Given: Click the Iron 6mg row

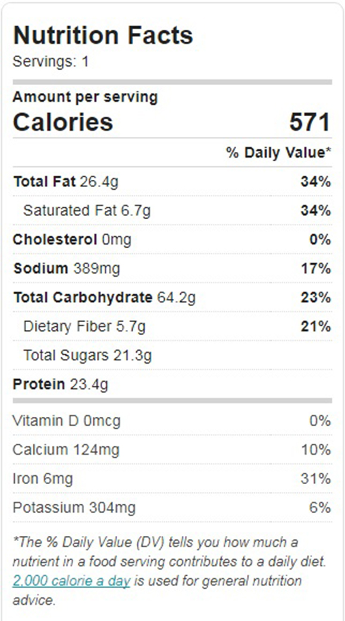Looking at the screenshot, I should (172, 479).
